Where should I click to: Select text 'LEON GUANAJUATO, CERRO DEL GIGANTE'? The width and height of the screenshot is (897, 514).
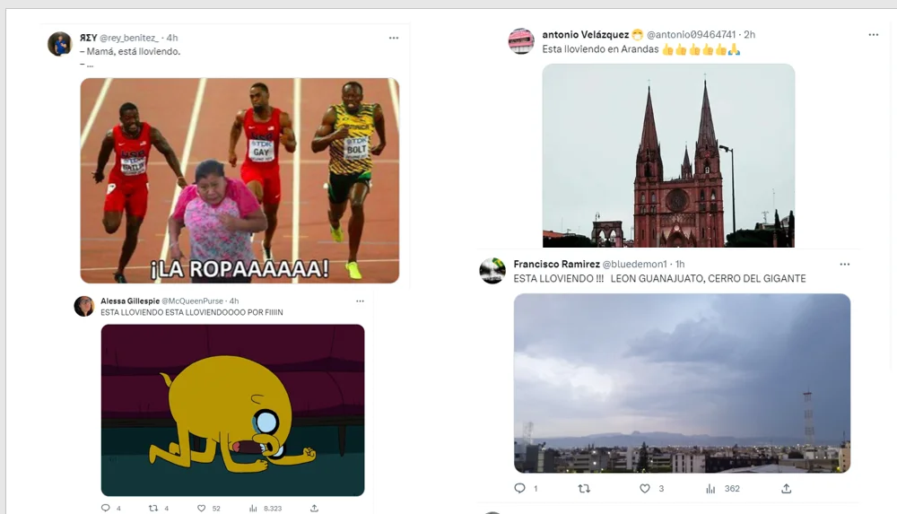[708, 279]
